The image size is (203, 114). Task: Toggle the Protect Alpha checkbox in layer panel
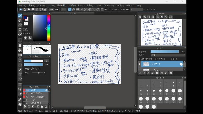[x=139, y=59]
